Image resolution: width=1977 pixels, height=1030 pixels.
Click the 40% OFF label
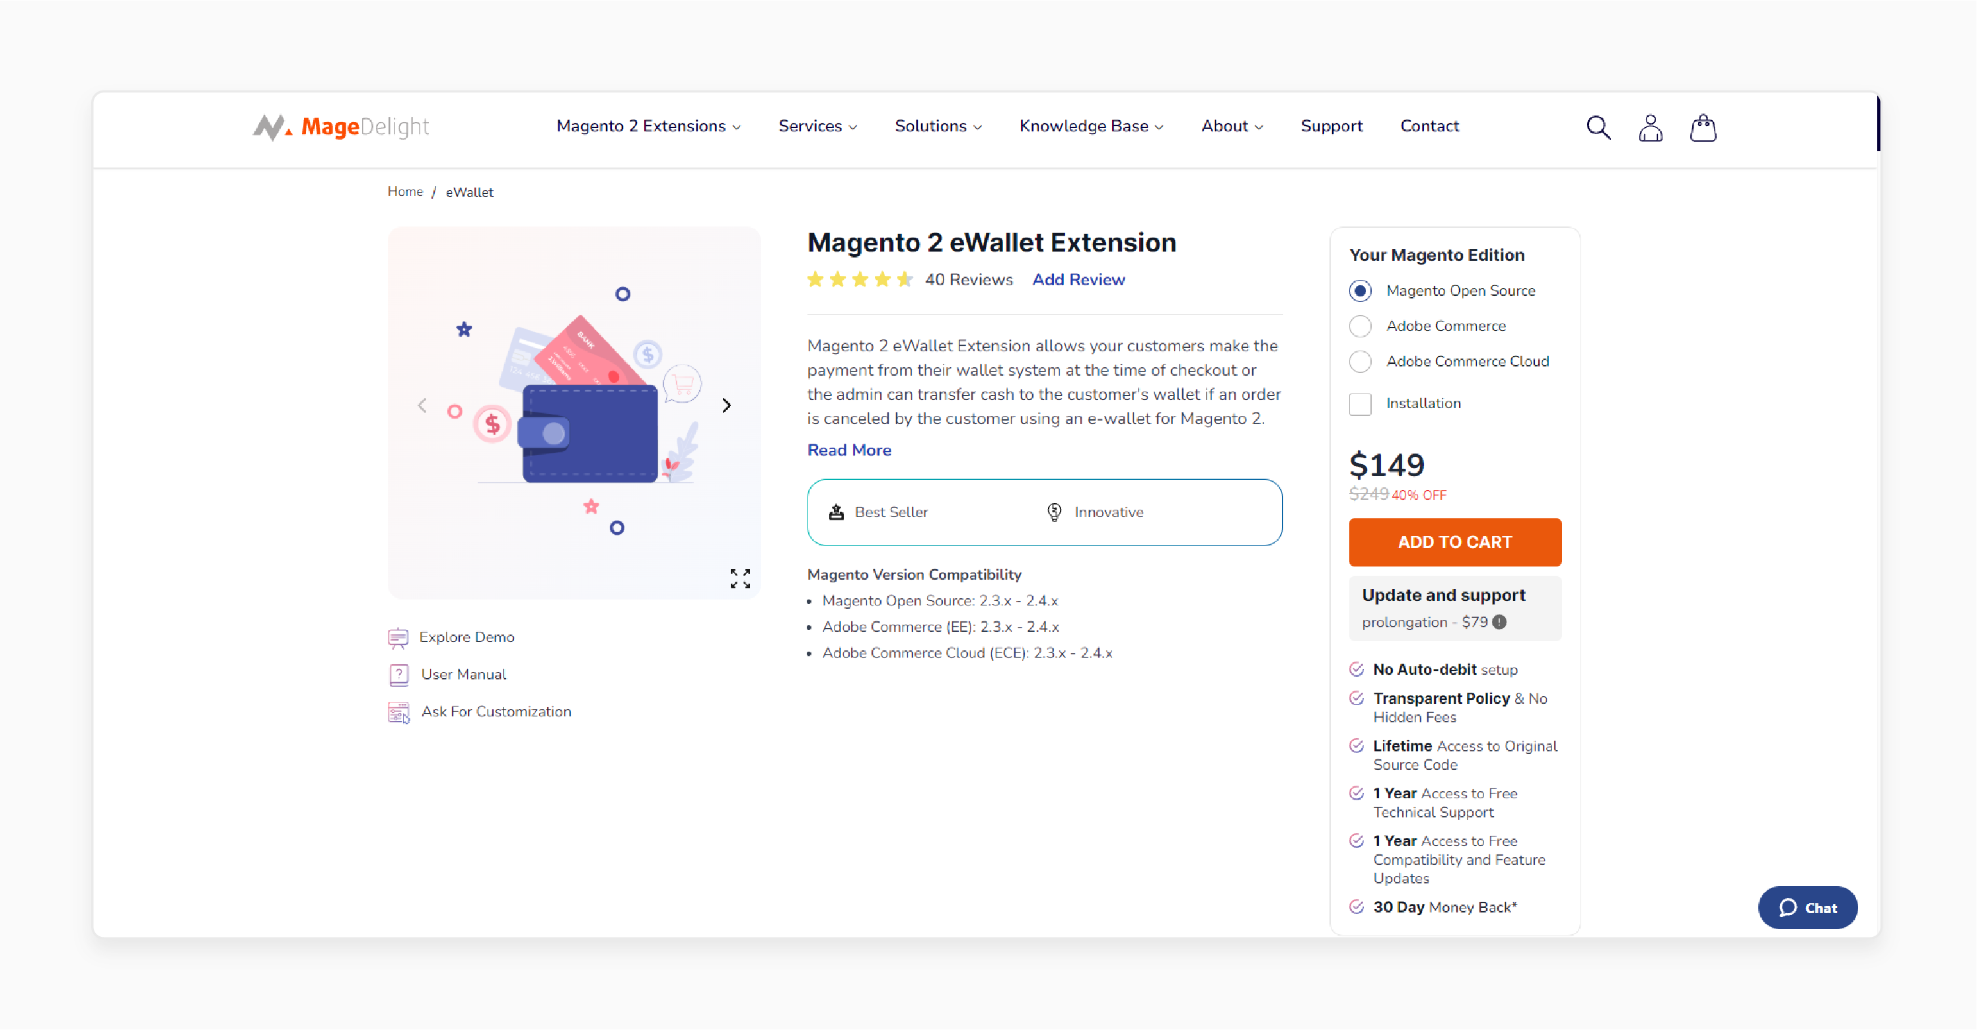1419,495
